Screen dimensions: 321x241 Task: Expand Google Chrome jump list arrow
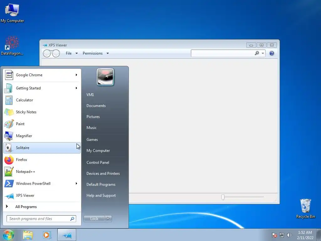coord(76,75)
